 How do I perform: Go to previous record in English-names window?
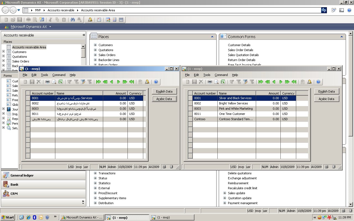(x=274, y=82)
